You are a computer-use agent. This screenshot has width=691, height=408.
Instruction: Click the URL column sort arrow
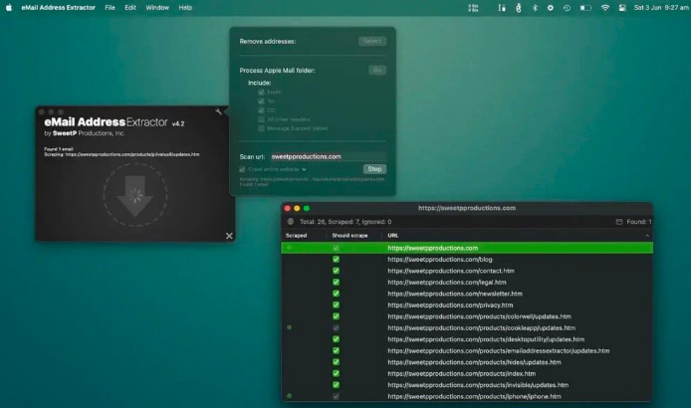pyautogui.click(x=647, y=236)
